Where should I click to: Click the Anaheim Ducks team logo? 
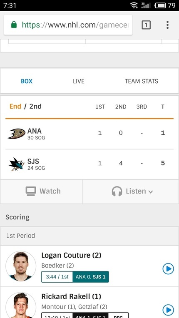(16, 134)
